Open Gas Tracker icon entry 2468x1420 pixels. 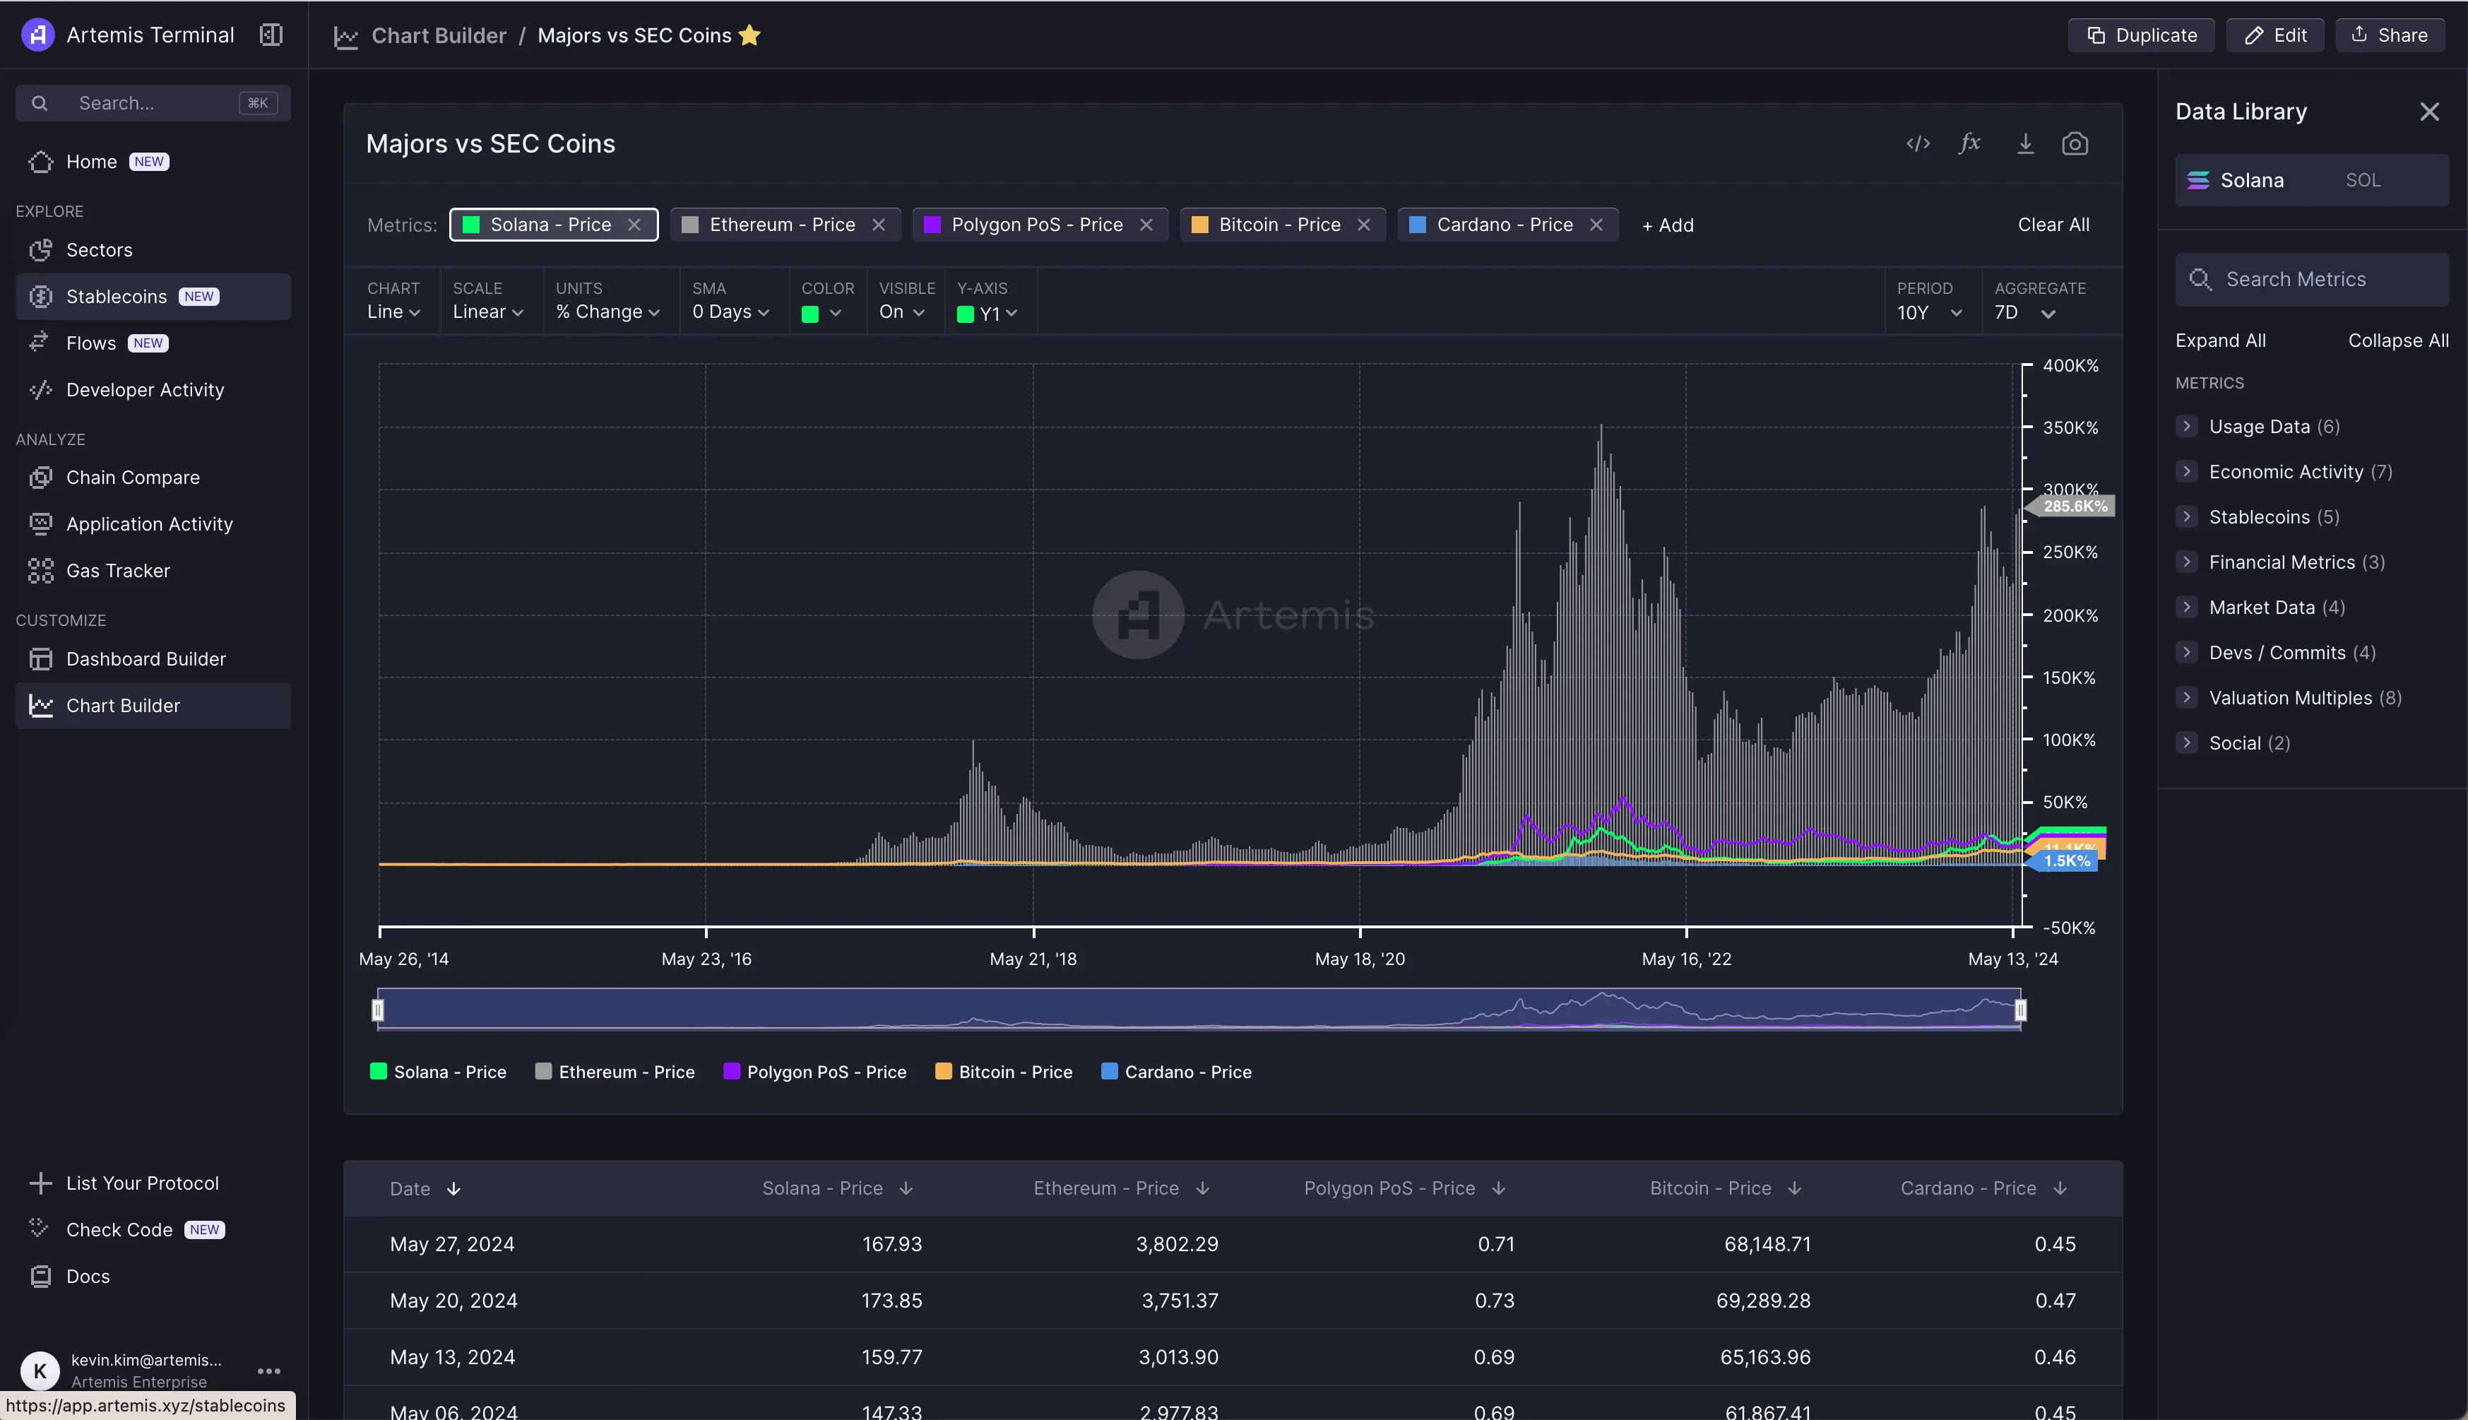coord(41,571)
